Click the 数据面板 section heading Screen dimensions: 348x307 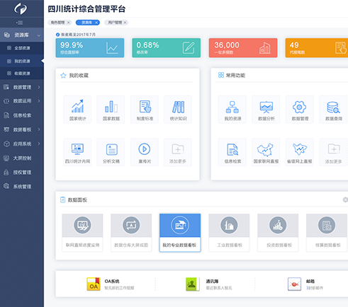tap(77, 200)
